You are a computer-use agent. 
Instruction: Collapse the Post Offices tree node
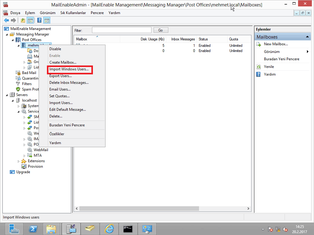coord(13,40)
